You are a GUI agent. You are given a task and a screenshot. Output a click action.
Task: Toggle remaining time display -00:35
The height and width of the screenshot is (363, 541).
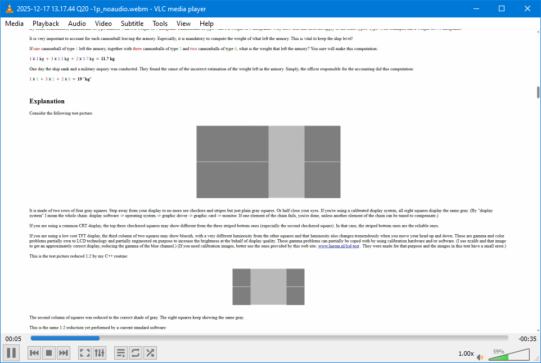[x=527, y=339]
